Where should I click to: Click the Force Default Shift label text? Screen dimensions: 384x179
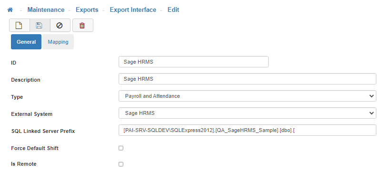[35, 148]
